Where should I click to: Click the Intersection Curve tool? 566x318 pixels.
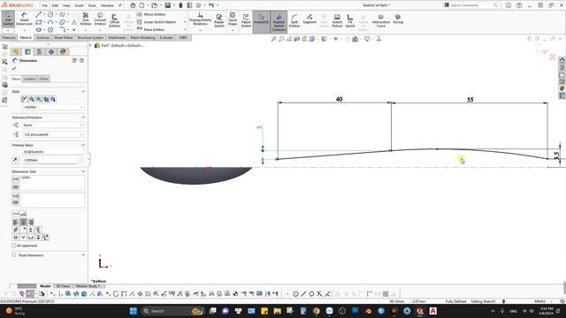(x=381, y=20)
